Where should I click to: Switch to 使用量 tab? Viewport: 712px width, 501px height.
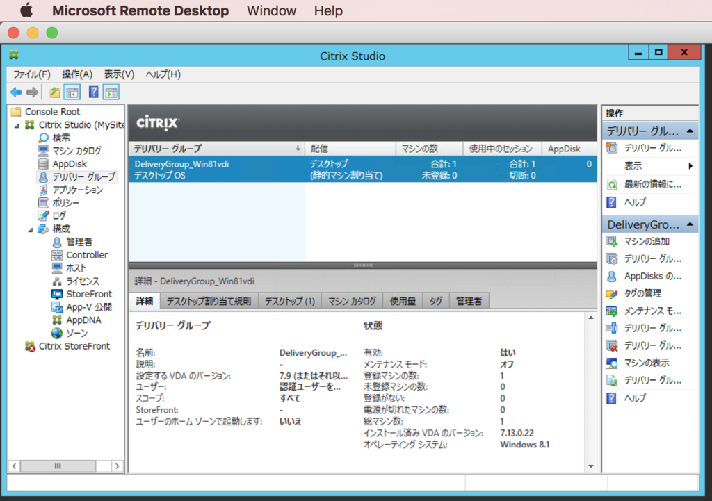(403, 302)
